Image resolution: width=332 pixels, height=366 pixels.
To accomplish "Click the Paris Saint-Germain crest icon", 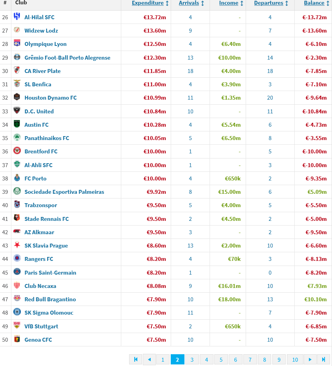I will click(16, 272).
